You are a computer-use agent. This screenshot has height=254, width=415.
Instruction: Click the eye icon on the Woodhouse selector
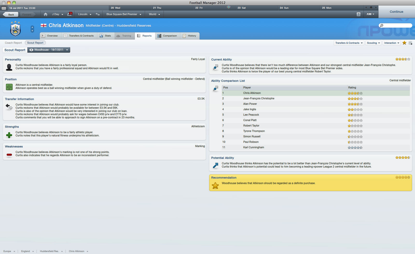pos(31,50)
